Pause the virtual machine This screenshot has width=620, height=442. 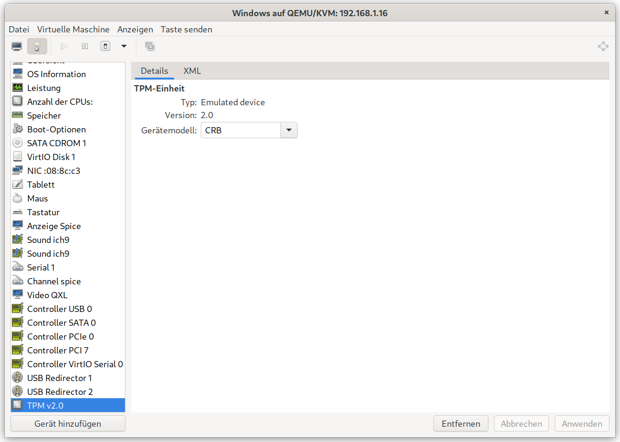click(85, 46)
